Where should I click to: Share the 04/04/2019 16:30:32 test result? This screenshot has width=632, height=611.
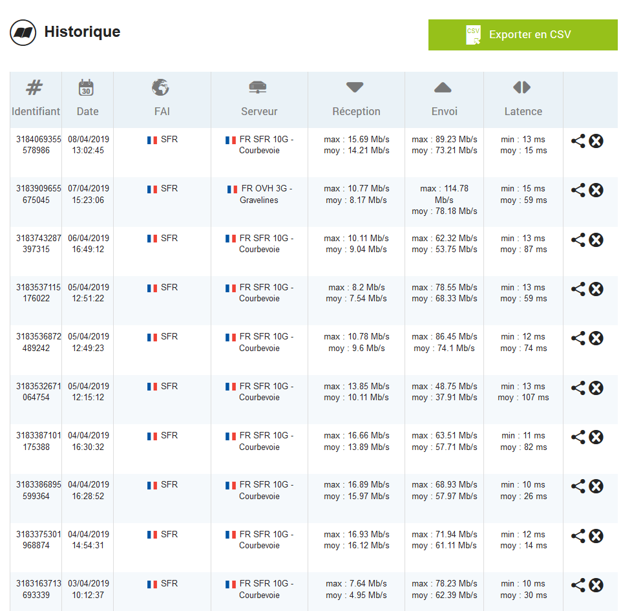578,437
